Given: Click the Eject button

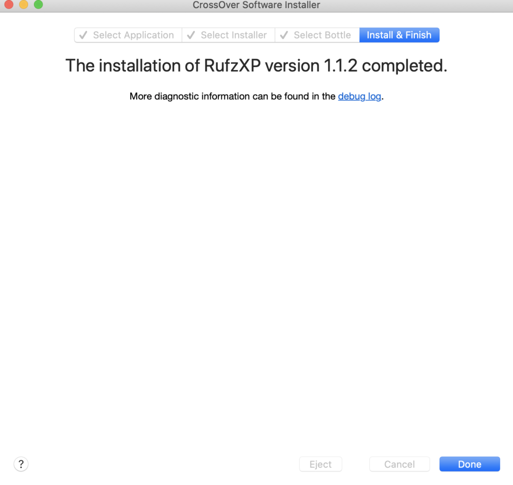Looking at the screenshot, I should (x=320, y=464).
